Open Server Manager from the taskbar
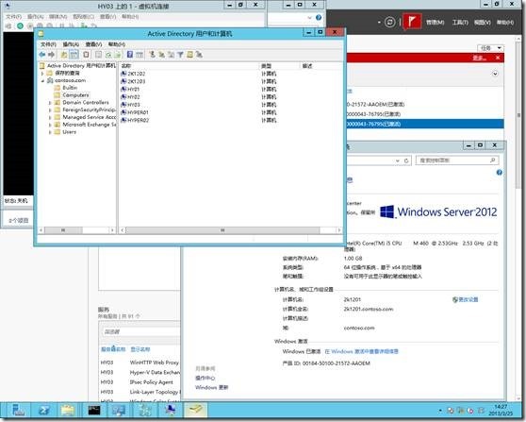This screenshot has width=526, height=422. point(18,411)
